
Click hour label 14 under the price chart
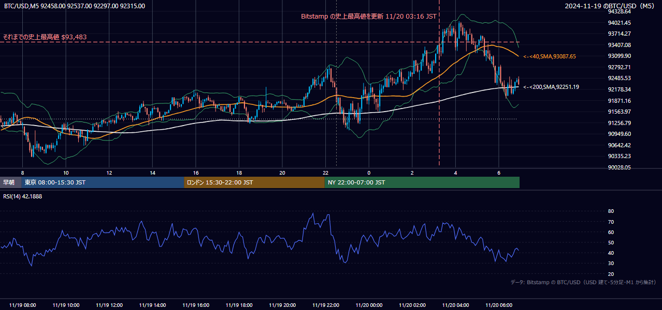153,173
